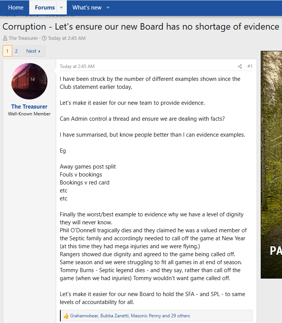Click the forest advertisement banner
This screenshot has width=282, height=323.
pos(271,165)
